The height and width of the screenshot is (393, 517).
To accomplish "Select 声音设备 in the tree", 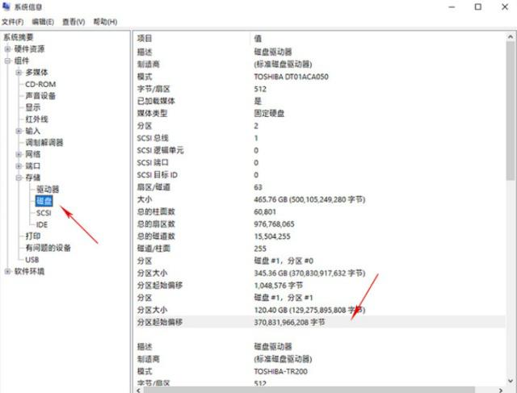I will pos(40,96).
